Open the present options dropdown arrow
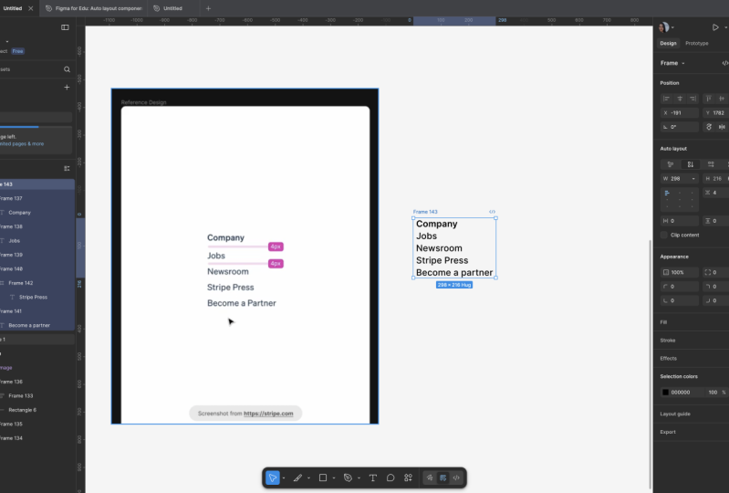 [x=725, y=27]
